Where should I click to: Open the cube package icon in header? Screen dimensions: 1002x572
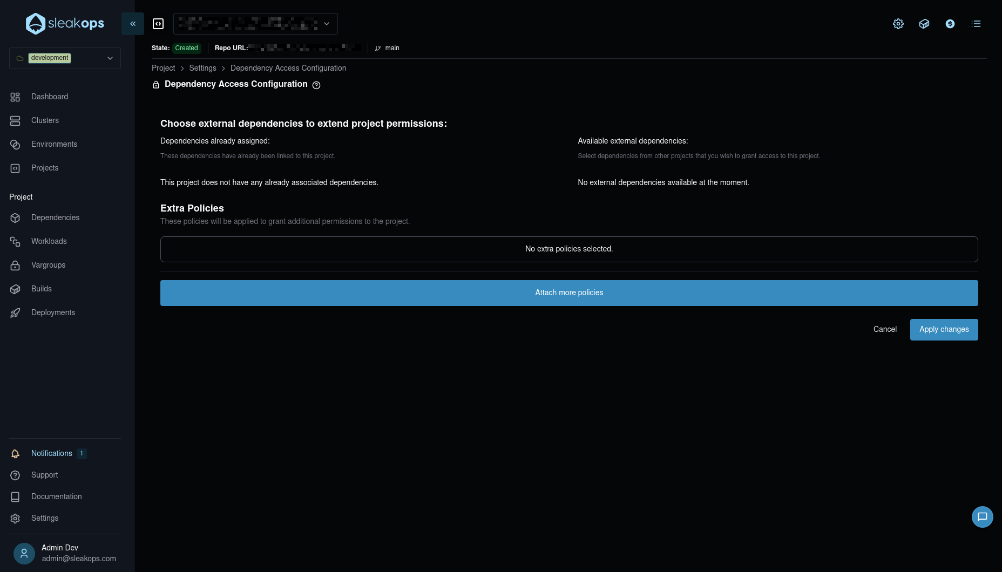pyautogui.click(x=924, y=24)
